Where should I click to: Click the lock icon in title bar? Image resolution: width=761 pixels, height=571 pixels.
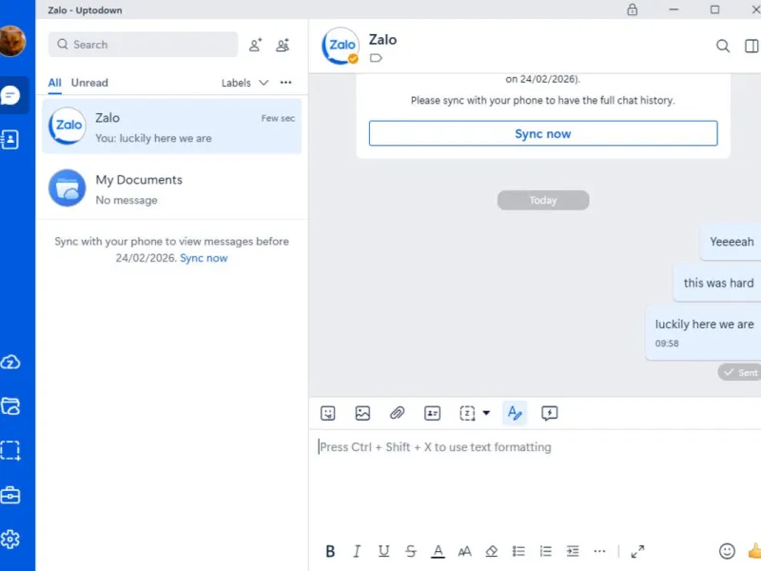(x=632, y=10)
